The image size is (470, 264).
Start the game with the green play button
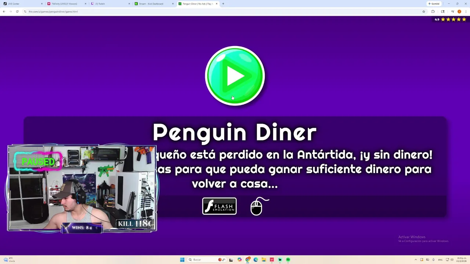point(235,76)
